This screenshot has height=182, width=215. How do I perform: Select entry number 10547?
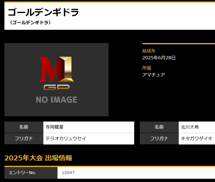click(x=68, y=173)
